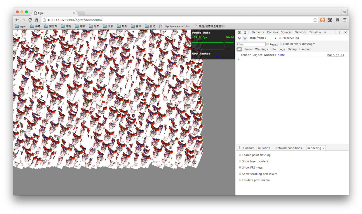Click the dark square extension icon beside the QR code
The image size is (362, 214).
click(337, 20)
